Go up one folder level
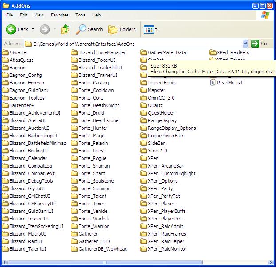Viewport: 276px width, 268px height. tap(65, 29)
